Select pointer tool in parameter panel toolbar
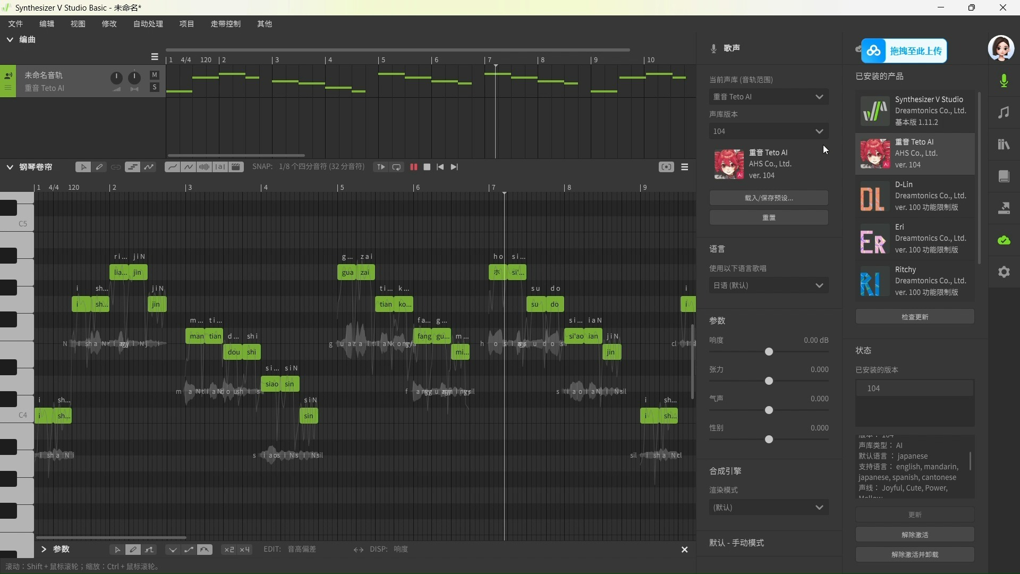Image resolution: width=1020 pixels, height=574 pixels. pyautogui.click(x=117, y=550)
